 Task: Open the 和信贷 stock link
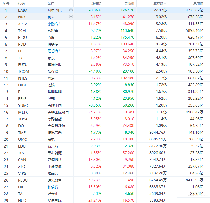(53, 187)
